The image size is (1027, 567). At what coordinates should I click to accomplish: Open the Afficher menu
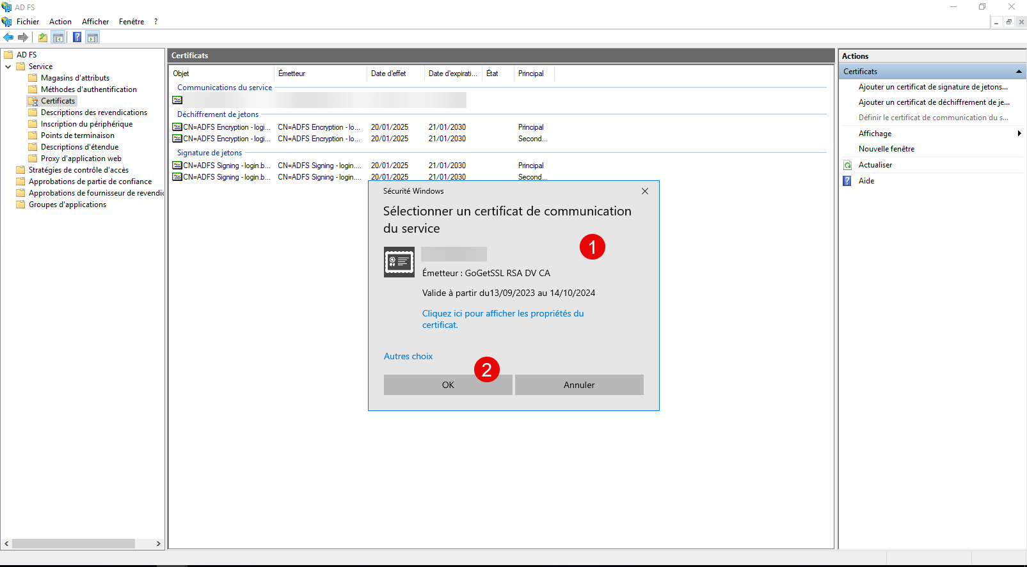point(95,22)
